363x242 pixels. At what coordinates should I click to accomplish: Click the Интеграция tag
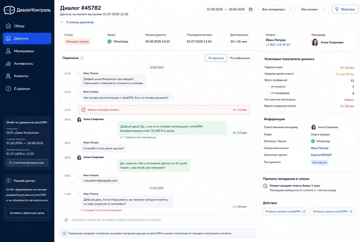[x=319, y=163]
